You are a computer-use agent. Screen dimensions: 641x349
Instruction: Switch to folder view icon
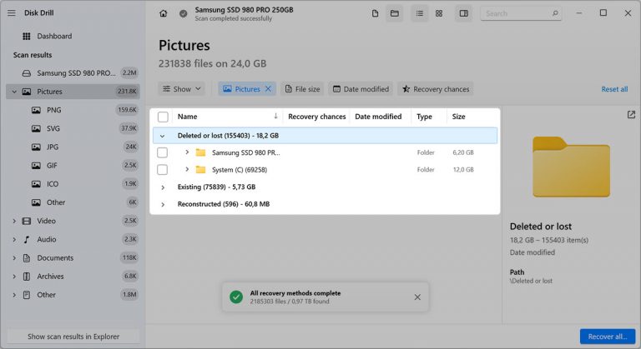coord(395,13)
